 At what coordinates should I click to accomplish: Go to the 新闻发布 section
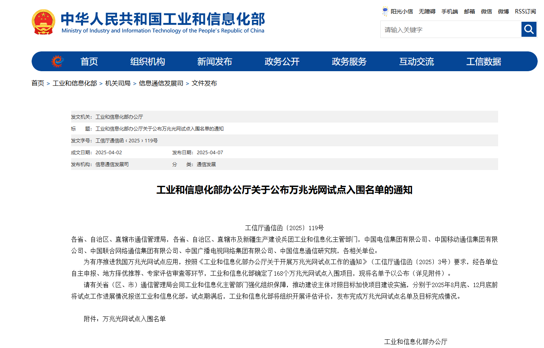coord(215,62)
